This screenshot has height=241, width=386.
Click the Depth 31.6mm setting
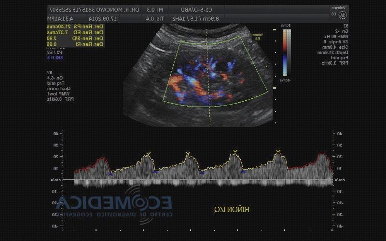[x=333, y=53]
